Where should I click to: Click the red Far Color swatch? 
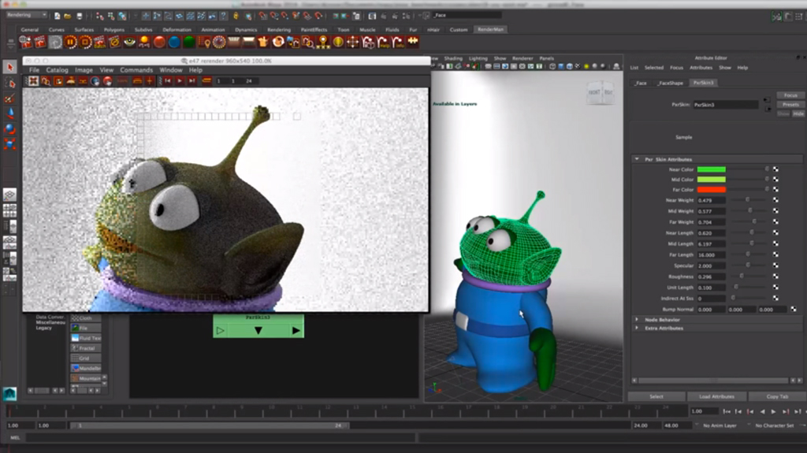[x=710, y=190]
